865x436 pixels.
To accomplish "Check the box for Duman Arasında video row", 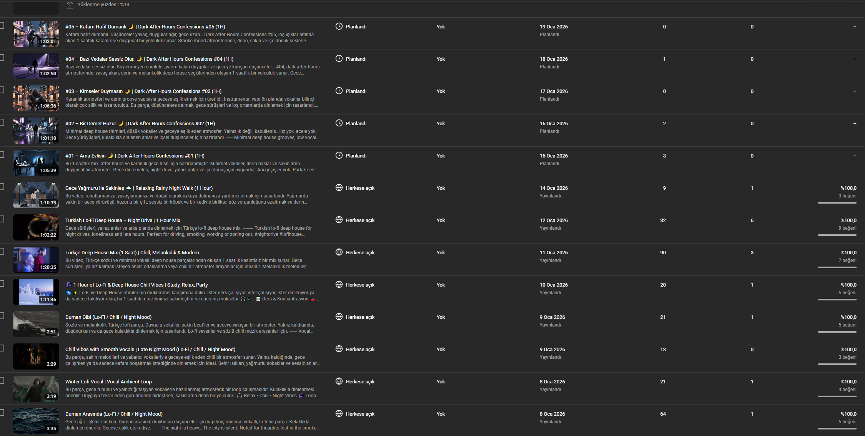I will (x=2, y=413).
